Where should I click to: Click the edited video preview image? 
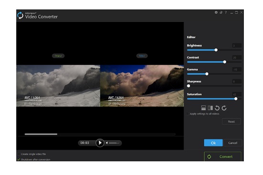142,86
